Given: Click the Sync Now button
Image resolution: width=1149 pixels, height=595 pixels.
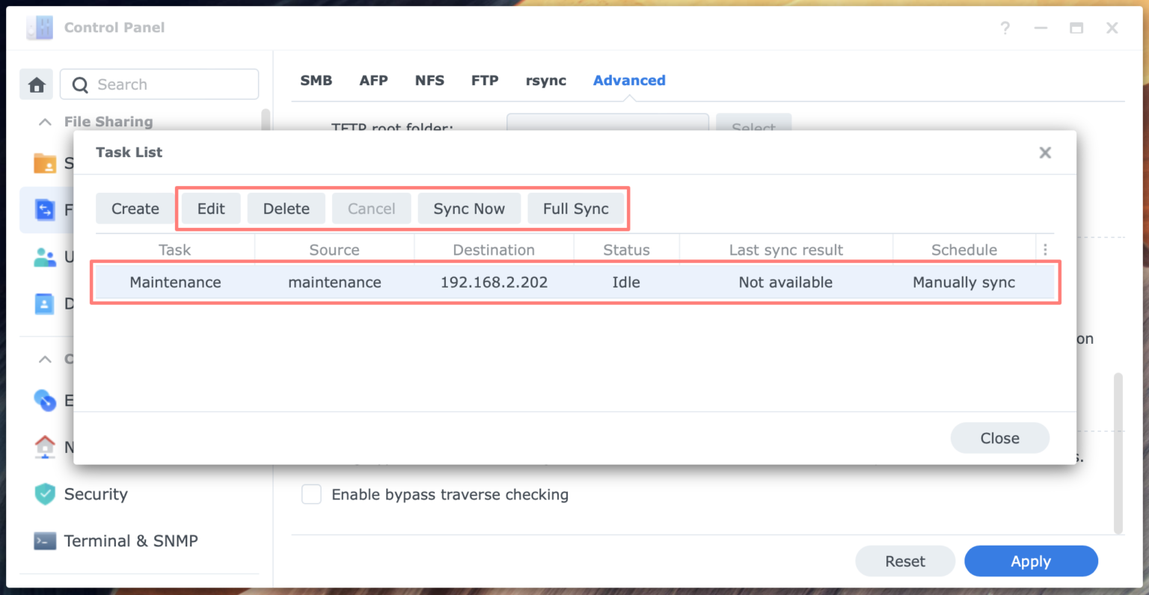Looking at the screenshot, I should coord(469,209).
